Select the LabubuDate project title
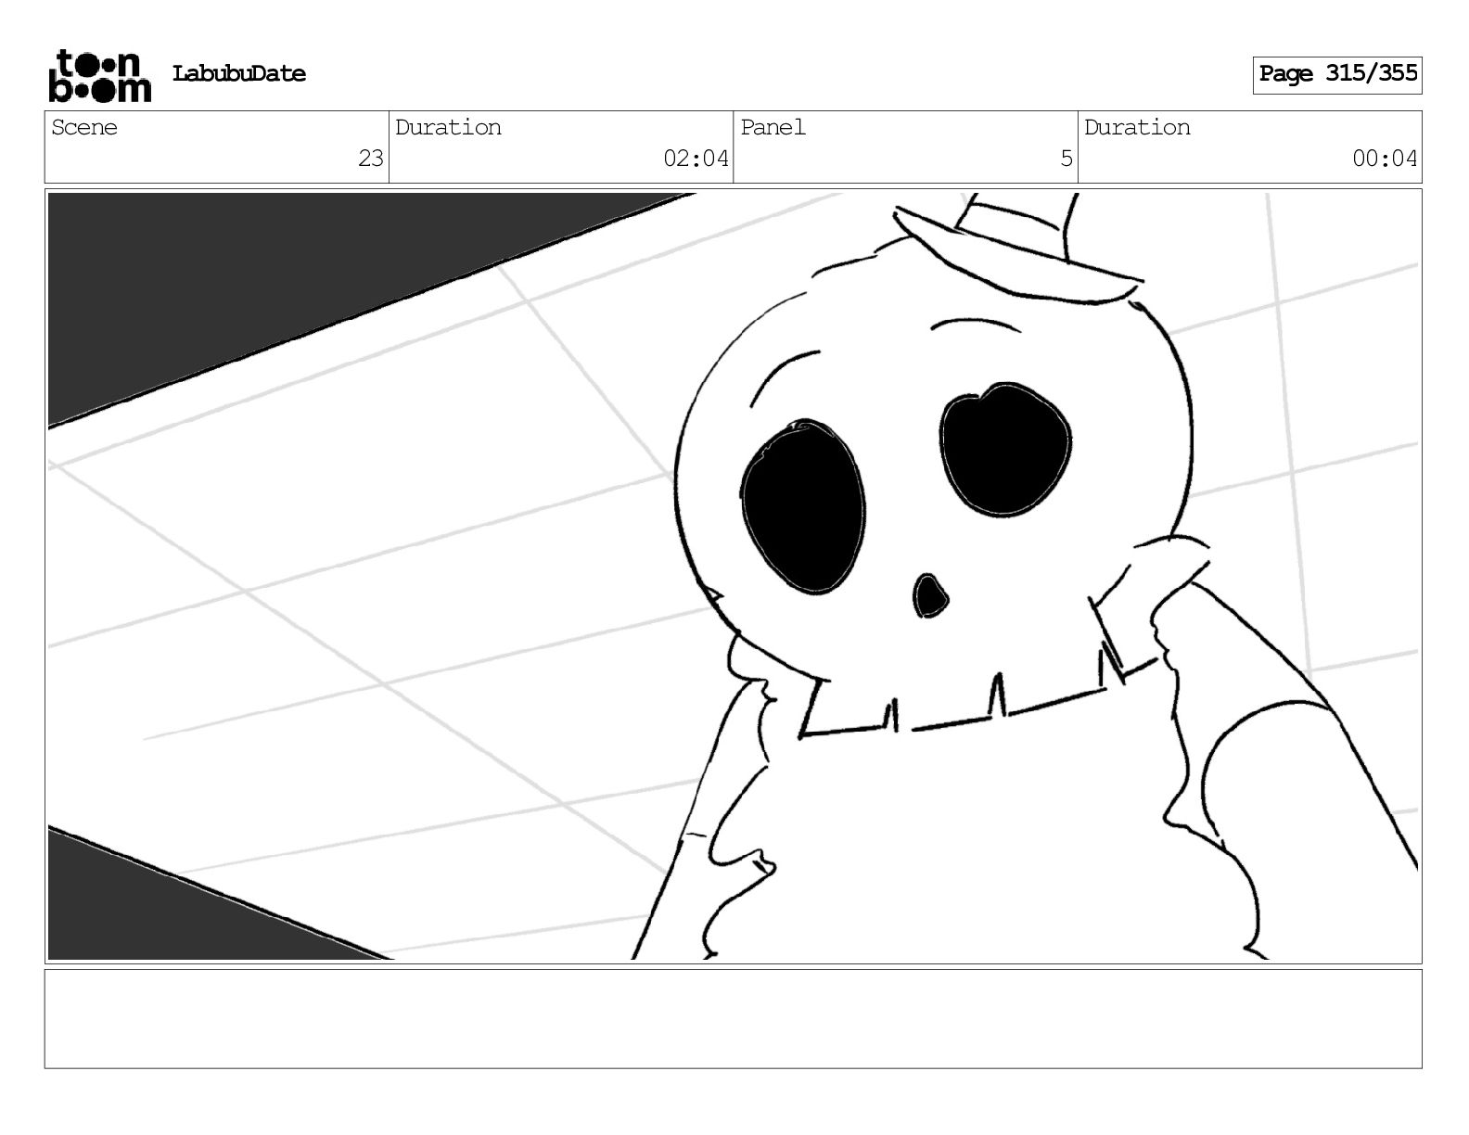Viewport: 1469px width, 1135px height. (x=239, y=74)
